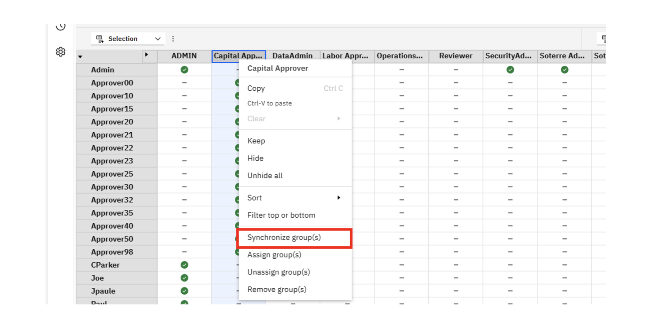Image resolution: width=658 pixels, height=328 pixels.
Task: Choose Assign group(s)
Action: 295,255
